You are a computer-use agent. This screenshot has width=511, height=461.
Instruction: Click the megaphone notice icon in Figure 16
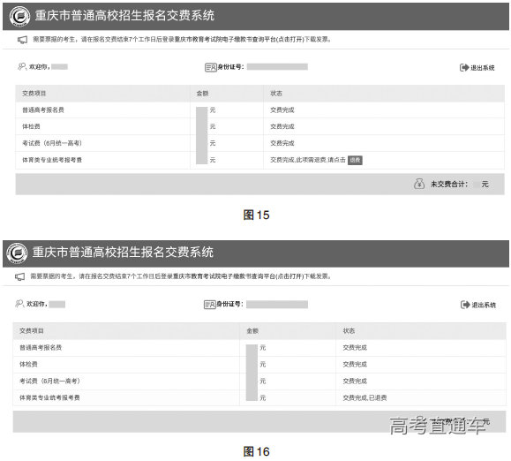pos(20,276)
